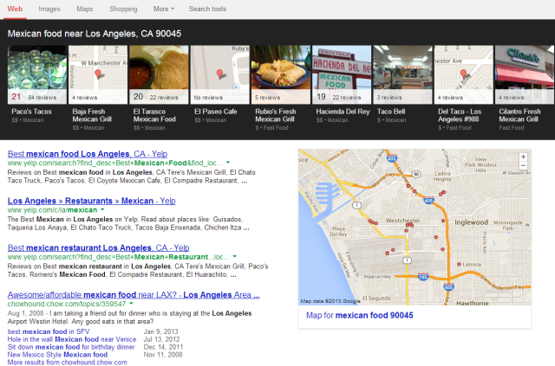The width and height of the screenshot is (555, 366).
Task: Open the best mexican food in SFV link
Action: point(49,331)
